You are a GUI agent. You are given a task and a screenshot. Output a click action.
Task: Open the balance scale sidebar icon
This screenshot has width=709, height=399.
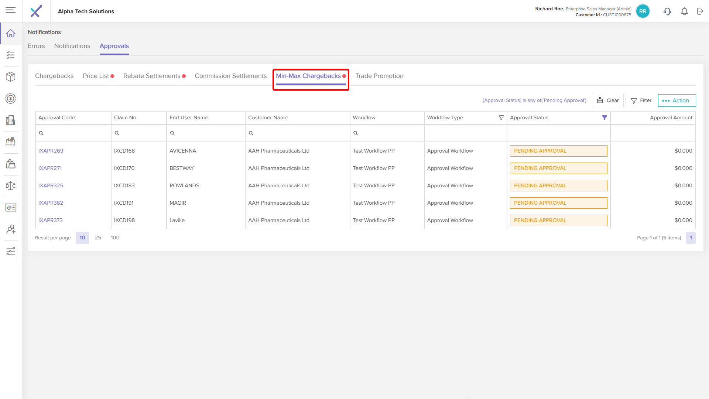pos(11,185)
